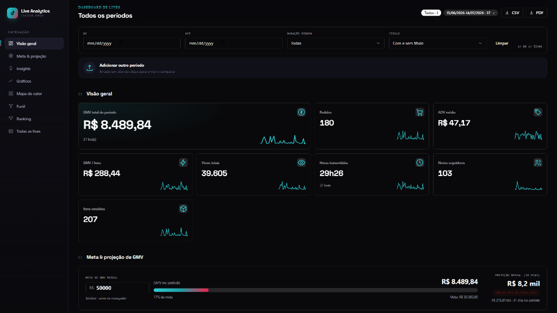Click the box icon on Itens vendidos card

pos(183,209)
